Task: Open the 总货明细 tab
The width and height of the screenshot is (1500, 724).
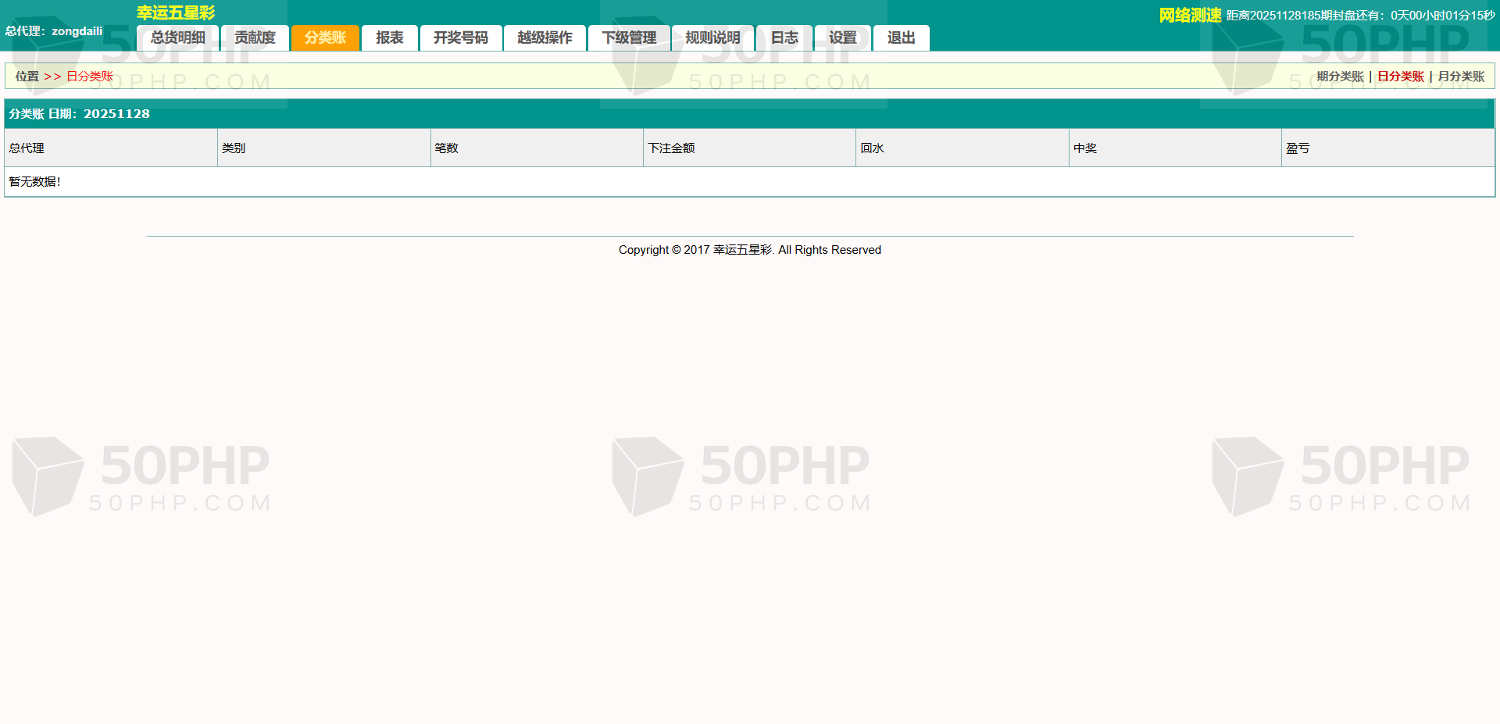Action: tap(178, 37)
